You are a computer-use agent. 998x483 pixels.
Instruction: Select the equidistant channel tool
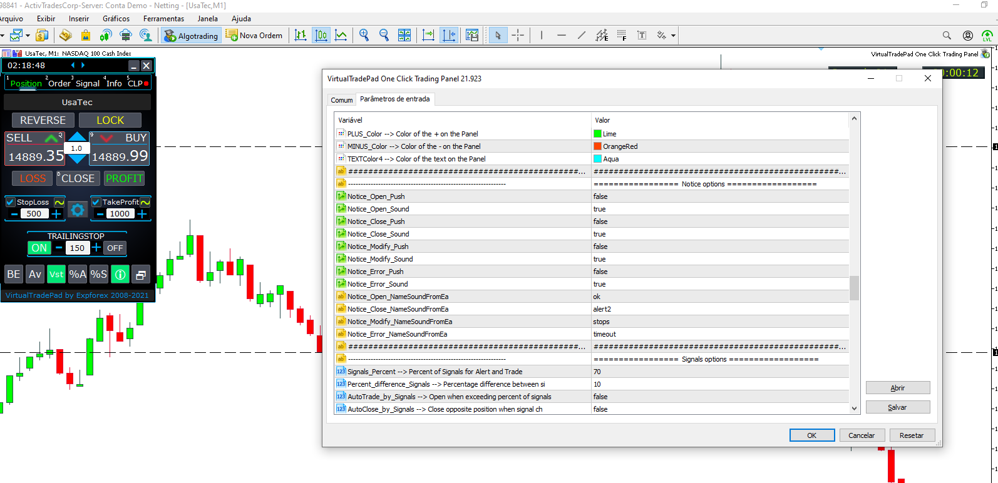pyautogui.click(x=602, y=35)
